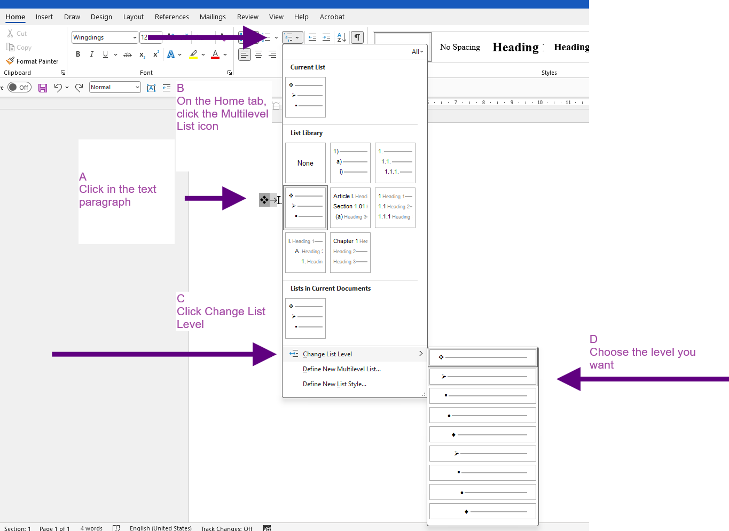The height and width of the screenshot is (531, 729).
Task: Select the 1) a) i) list format
Action: tap(350, 163)
